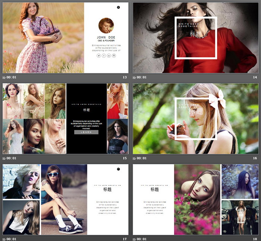Click the black dot on slide 13
The width and height of the screenshot is (261, 241).
tap(118, 7)
